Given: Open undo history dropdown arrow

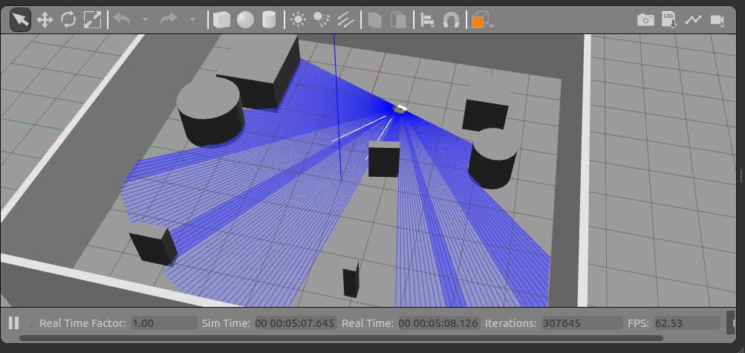Looking at the screenshot, I should coord(145,20).
